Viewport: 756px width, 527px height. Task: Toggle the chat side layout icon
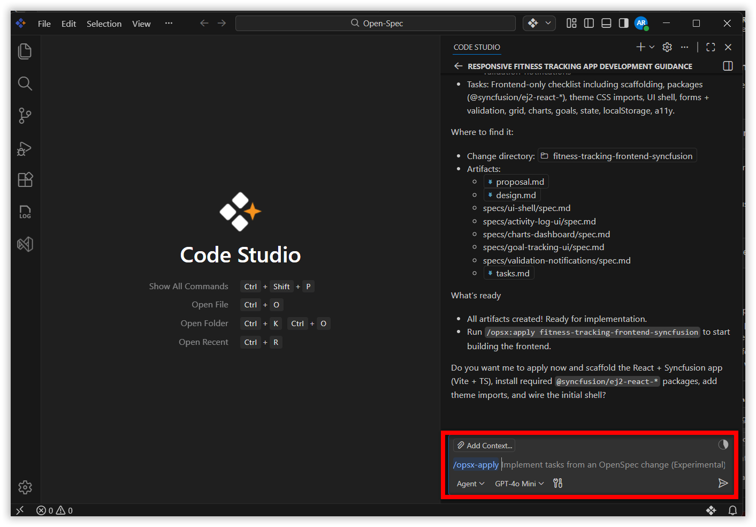point(728,66)
